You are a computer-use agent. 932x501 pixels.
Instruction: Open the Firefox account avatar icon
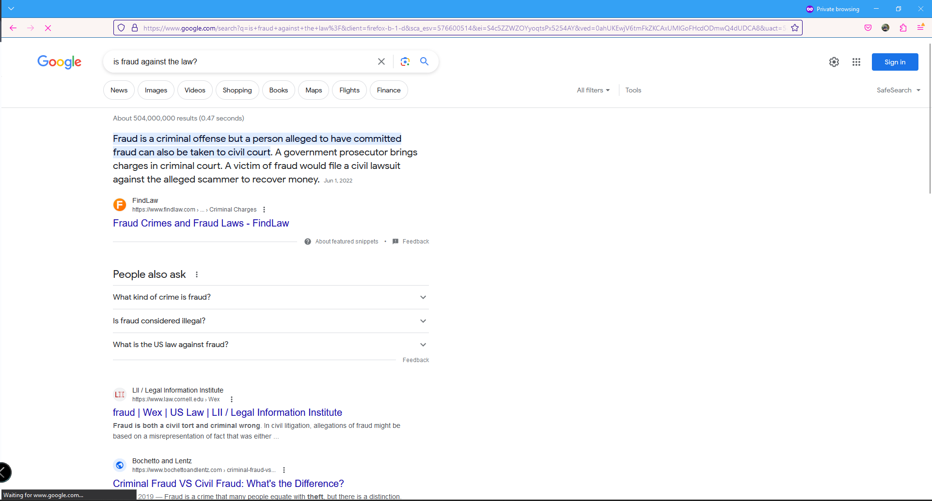pyautogui.click(x=885, y=28)
